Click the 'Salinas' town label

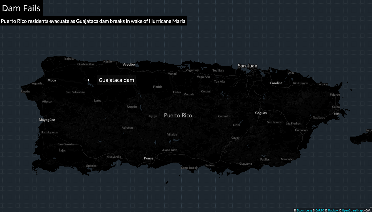[x=210, y=165]
